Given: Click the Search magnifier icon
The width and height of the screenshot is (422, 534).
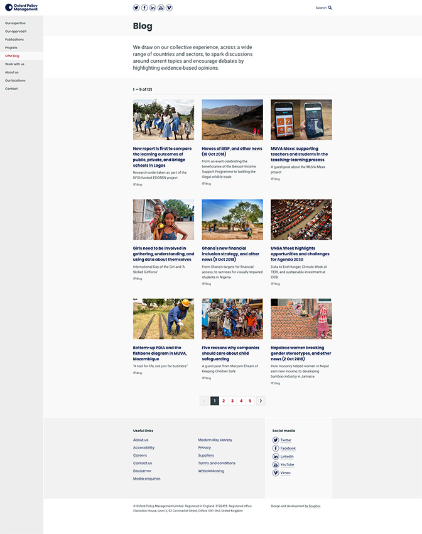Looking at the screenshot, I should click(x=330, y=8).
